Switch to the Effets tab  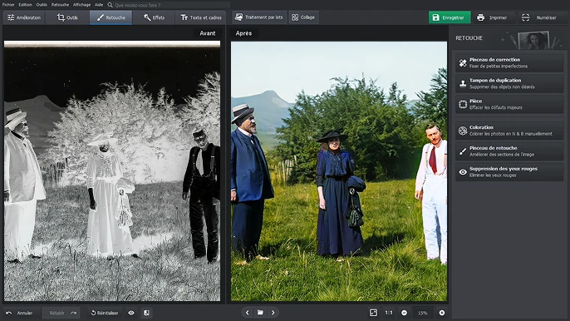click(155, 17)
